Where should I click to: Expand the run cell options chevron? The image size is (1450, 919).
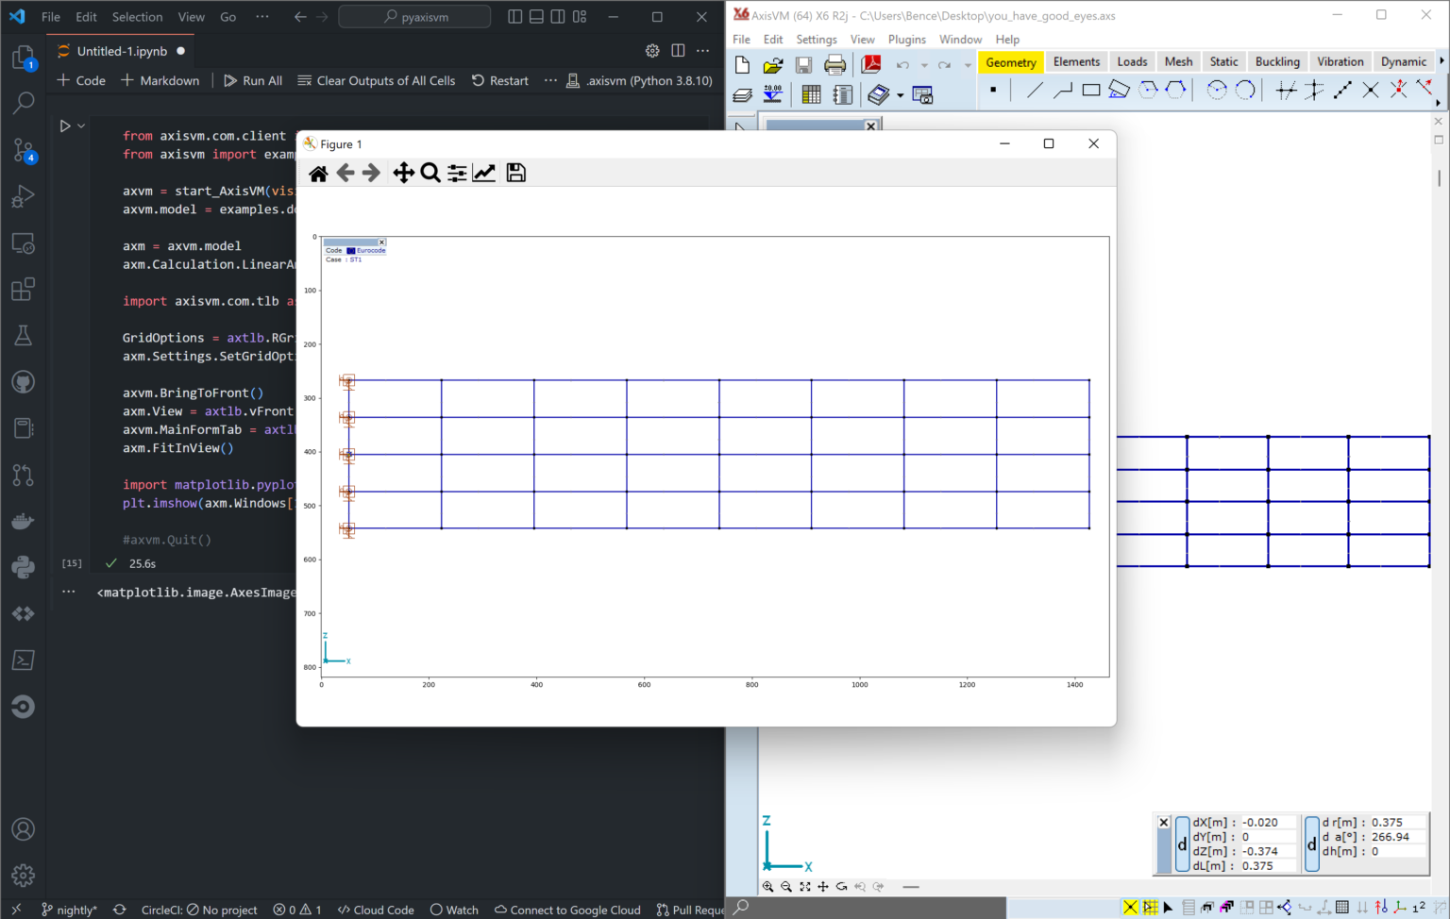tap(82, 125)
